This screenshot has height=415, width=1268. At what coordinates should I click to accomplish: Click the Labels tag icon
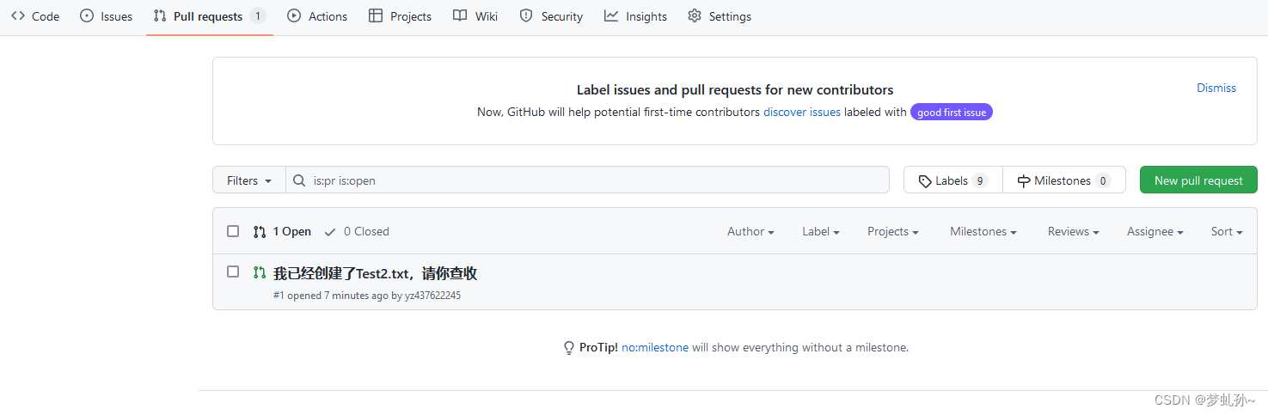925,181
